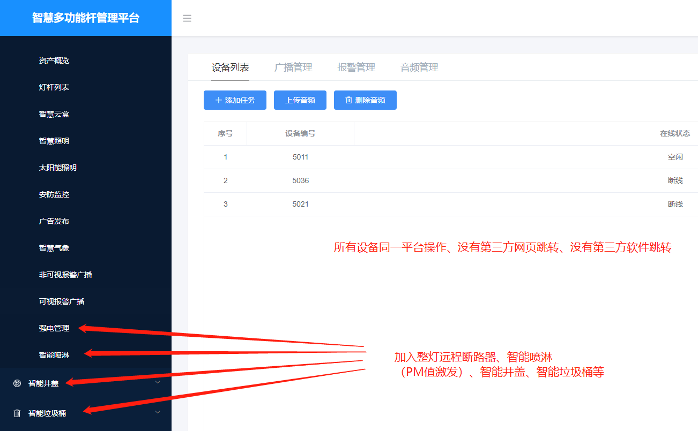This screenshot has width=698, height=431.
Task: Open the 音频管理 tab
Action: pos(419,67)
